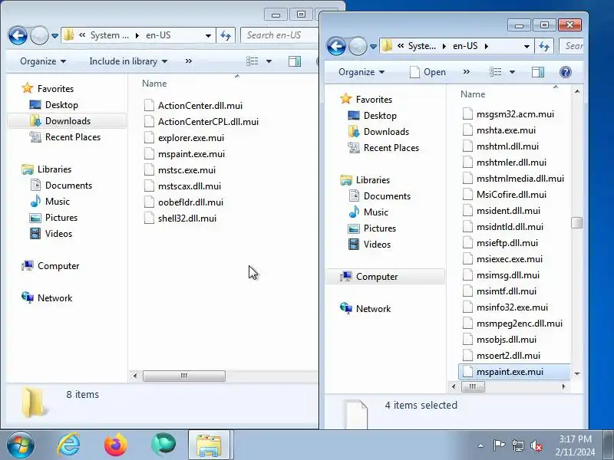This screenshot has width=614, height=460.
Task: Click Refresh button in right window address bar
Action: tap(544, 46)
